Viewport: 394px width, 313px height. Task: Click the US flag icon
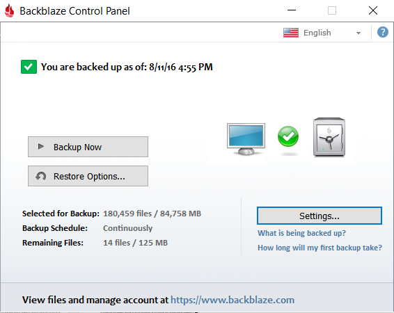point(291,33)
